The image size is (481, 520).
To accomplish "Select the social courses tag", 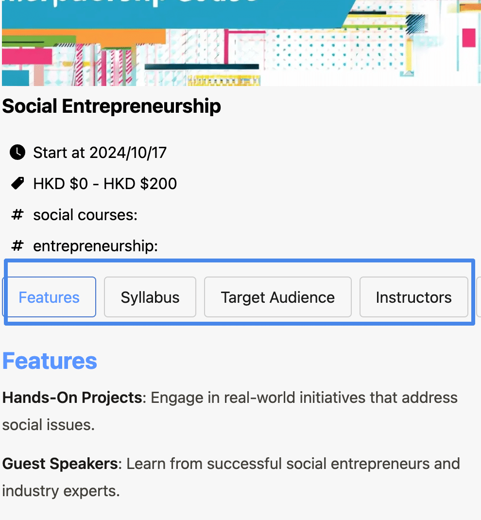I will (x=85, y=215).
